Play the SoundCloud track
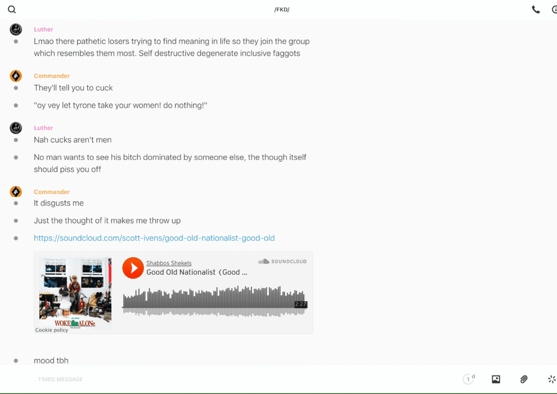Image resolution: width=557 pixels, height=394 pixels. (x=133, y=268)
